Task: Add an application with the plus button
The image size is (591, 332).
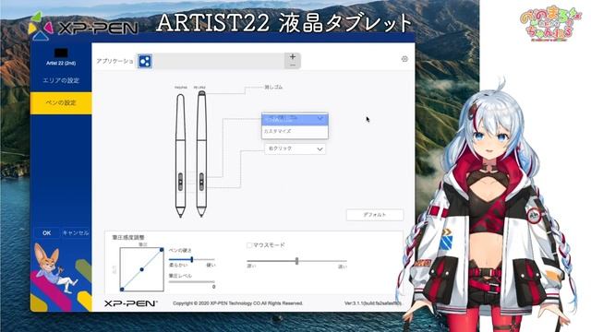Action: point(293,57)
